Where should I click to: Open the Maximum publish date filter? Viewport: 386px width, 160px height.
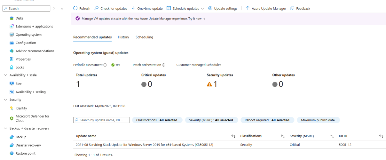tap(318, 120)
